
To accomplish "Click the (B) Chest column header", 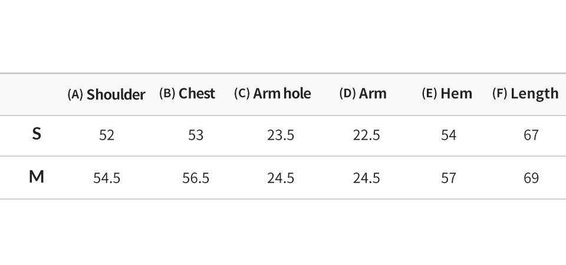I will (187, 94).
